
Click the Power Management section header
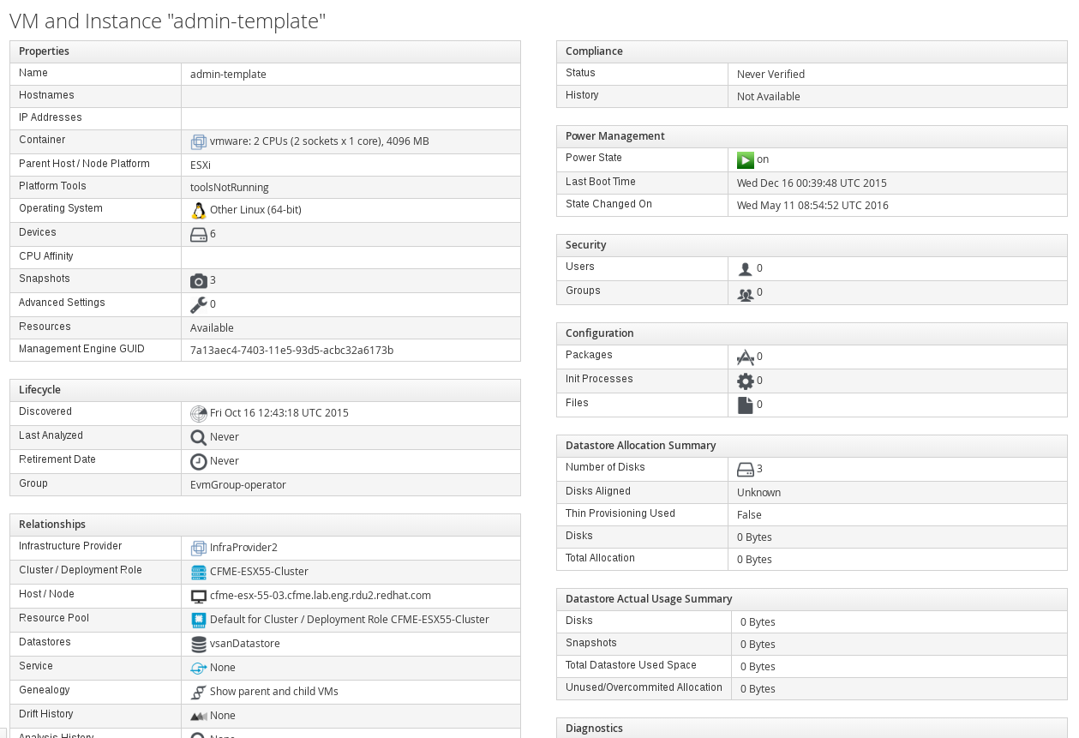[x=812, y=136]
